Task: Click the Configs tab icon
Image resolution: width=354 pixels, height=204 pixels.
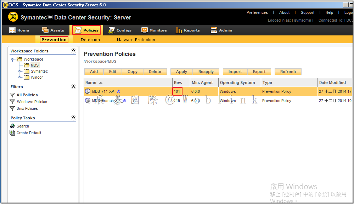Action: (x=112, y=30)
